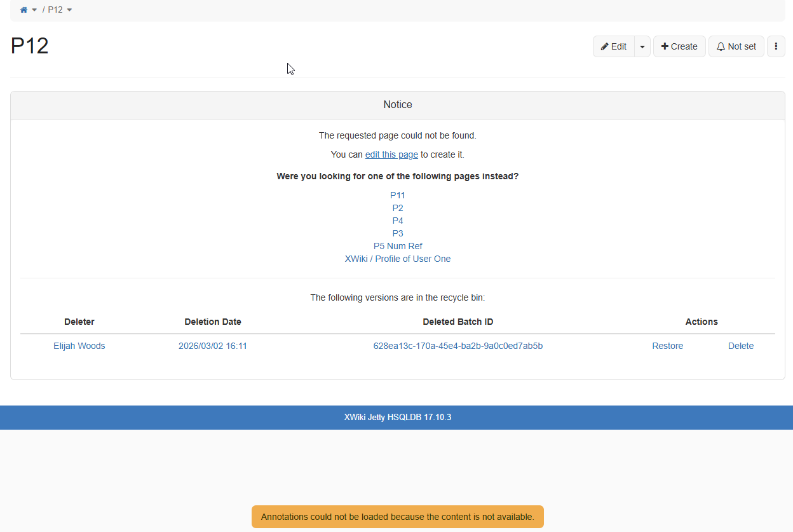The image size is (793, 532).
Task: Expand the P12 breadcrumb dropdown arrow
Action: 69,10
